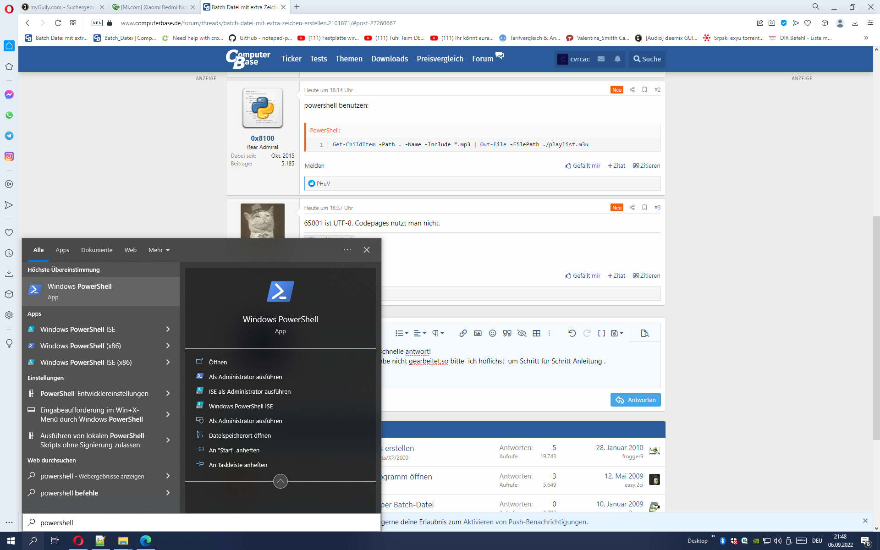Click the notification bell in forum header
880x550 pixels.
[x=617, y=59]
